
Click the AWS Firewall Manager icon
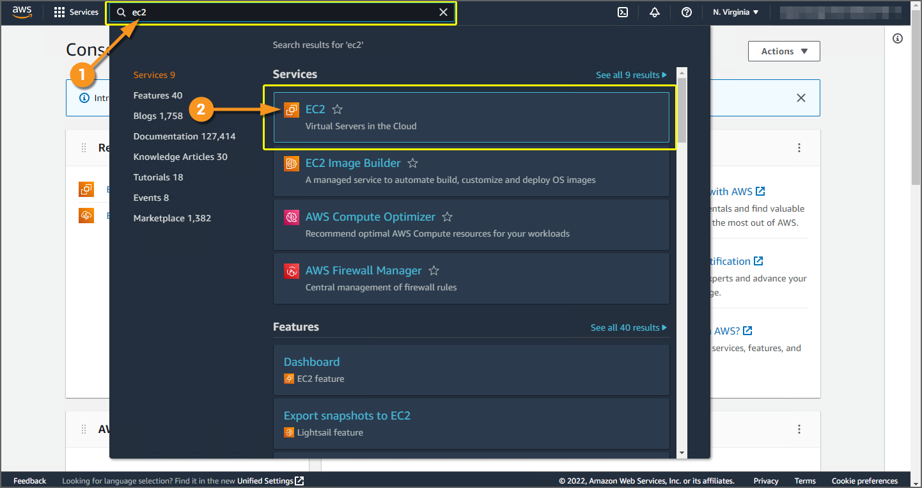tap(292, 271)
